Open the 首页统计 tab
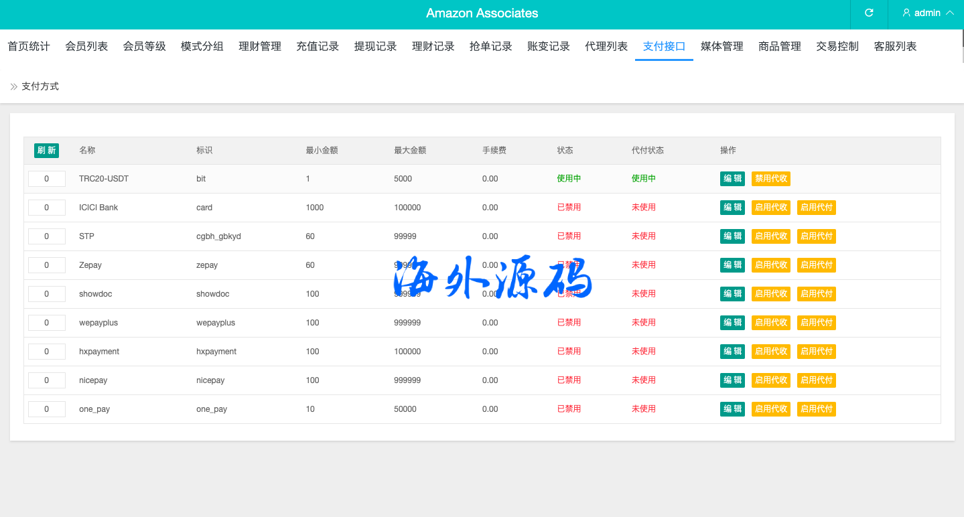 coord(29,46)
